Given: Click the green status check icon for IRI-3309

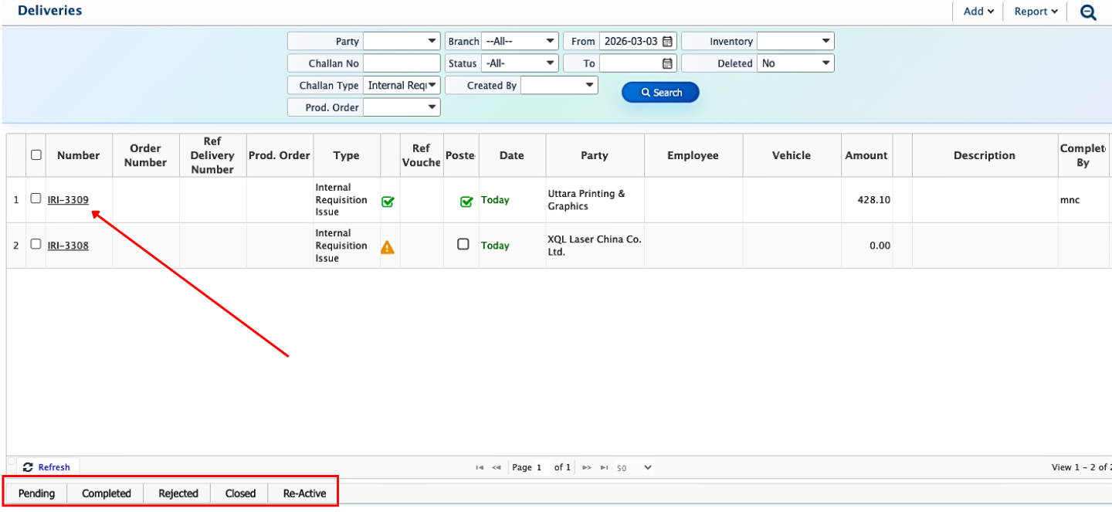Looking at the screenshot, I should (x=388, y=202).
